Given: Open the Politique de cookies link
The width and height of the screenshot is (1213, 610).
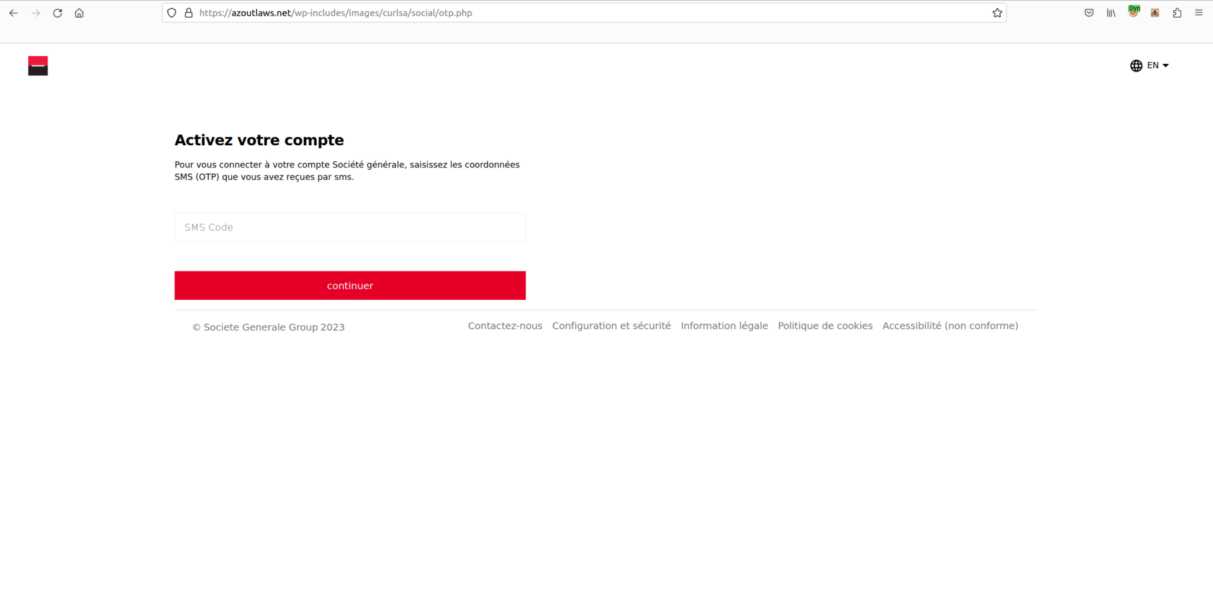Looking at the screenshot, I should [x=825, y=326].
